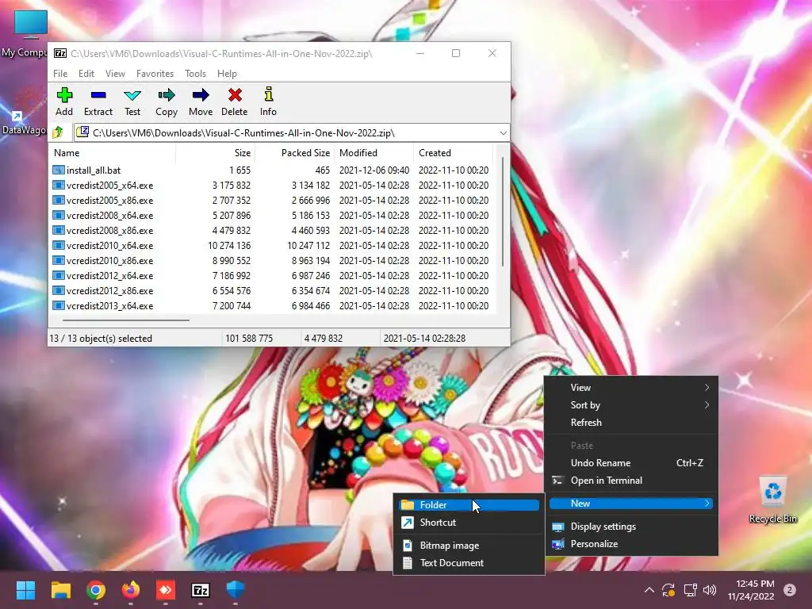Select vcredist2008_x86.exe row

(271, 230)
